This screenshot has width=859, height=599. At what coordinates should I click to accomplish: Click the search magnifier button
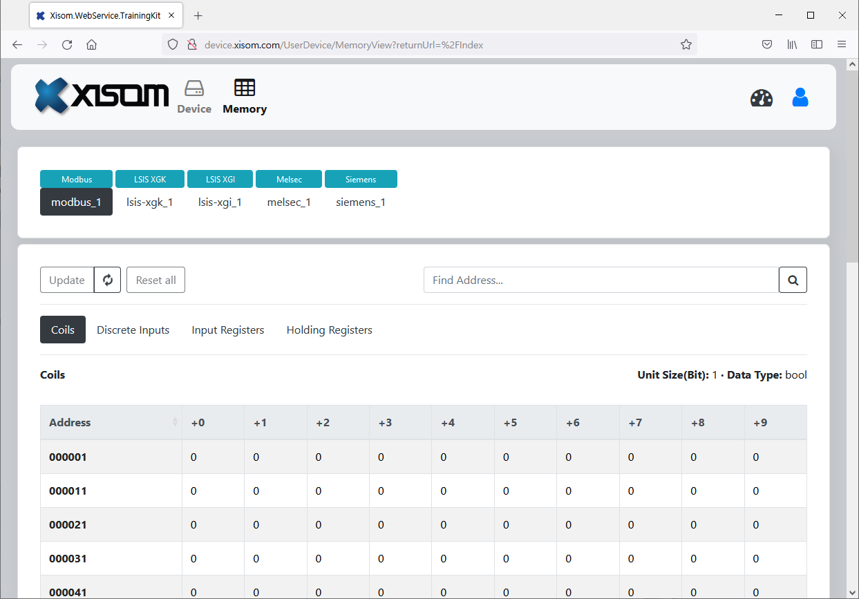click(x=793, y=280)
